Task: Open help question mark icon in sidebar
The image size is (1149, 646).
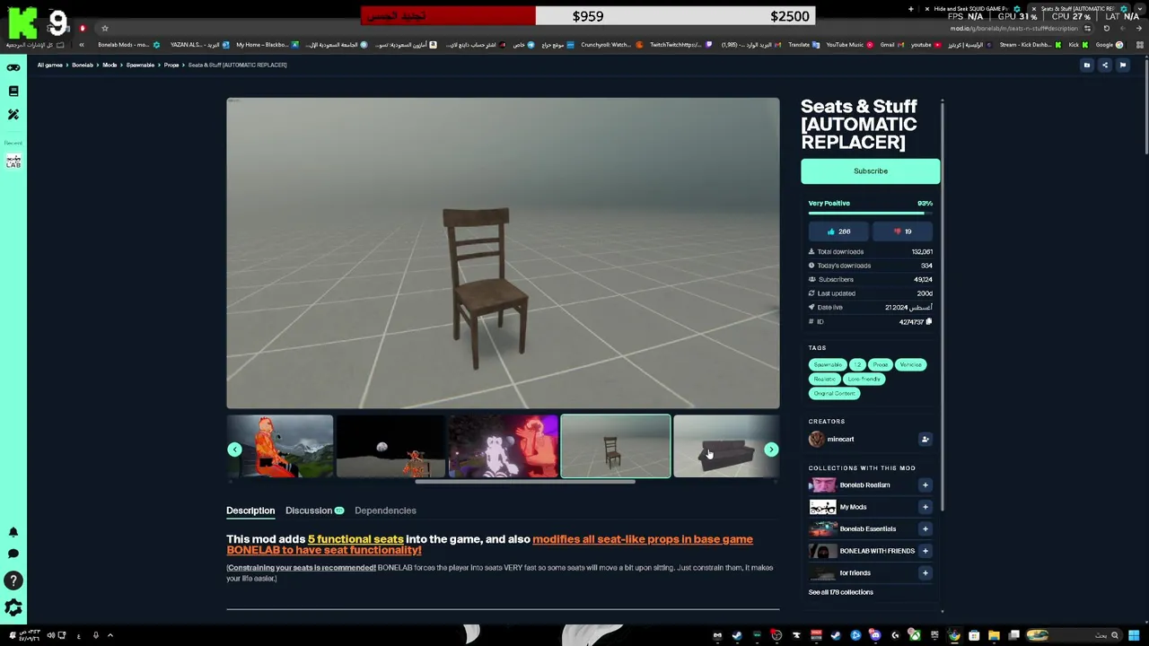Action: pos(13,581)
